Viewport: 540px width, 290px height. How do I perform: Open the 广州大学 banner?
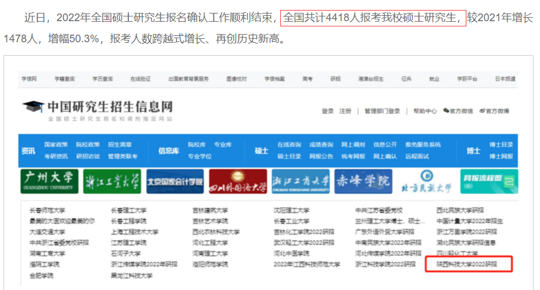(49, 181)
